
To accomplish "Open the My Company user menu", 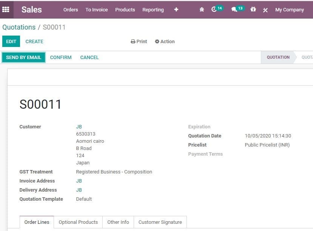I will click(289, 9).
